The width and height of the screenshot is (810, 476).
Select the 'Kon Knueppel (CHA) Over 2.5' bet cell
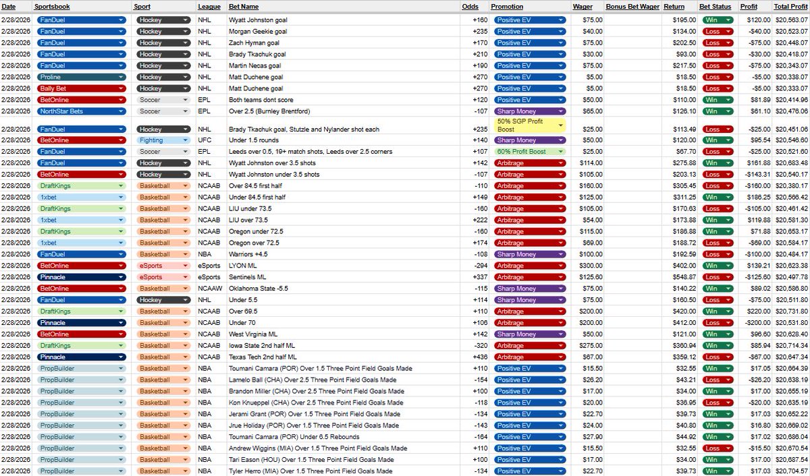point(344,403)
